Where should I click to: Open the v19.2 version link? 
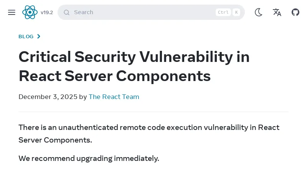(x=47, y=12)
